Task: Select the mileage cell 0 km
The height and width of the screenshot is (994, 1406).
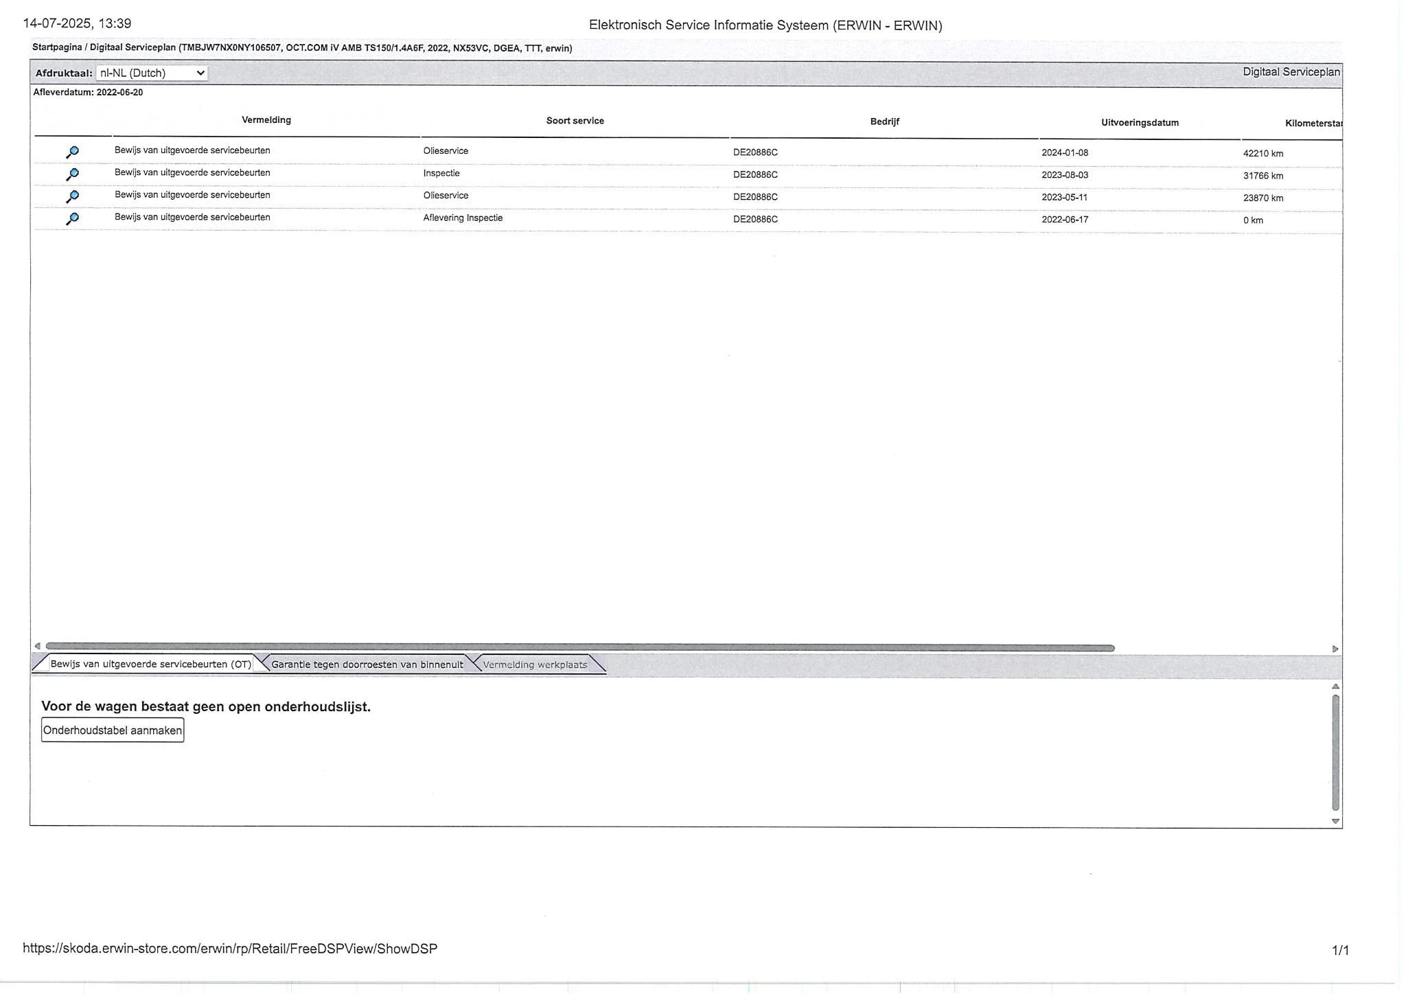Action: tap(1253, 220)
